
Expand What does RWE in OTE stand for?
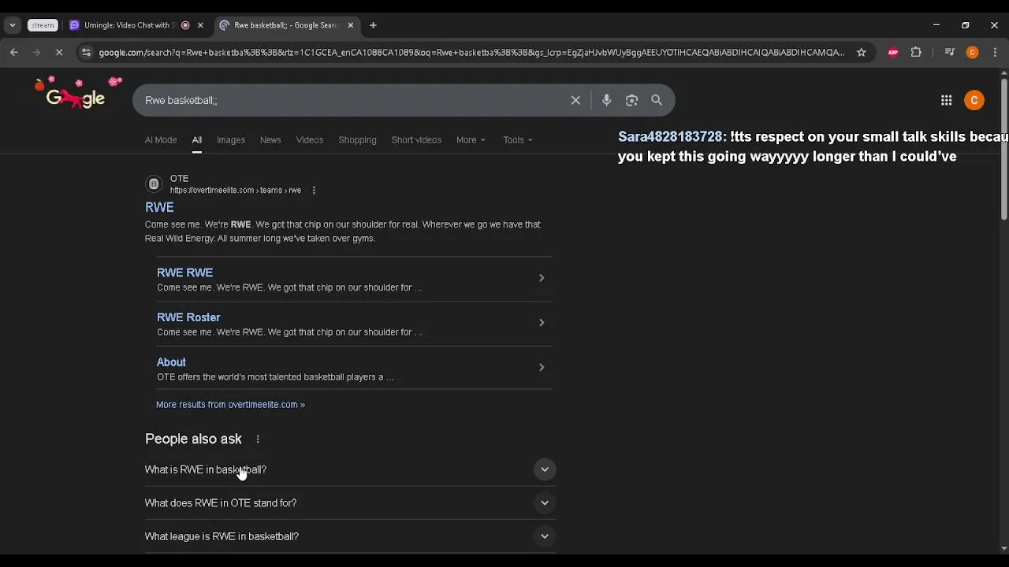tap(350, 503)
